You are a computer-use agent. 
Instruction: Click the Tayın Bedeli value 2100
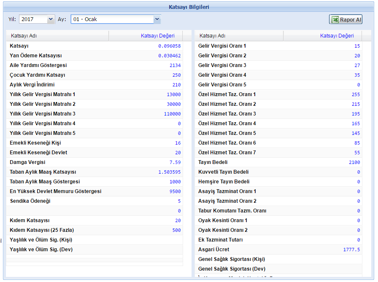354,162
